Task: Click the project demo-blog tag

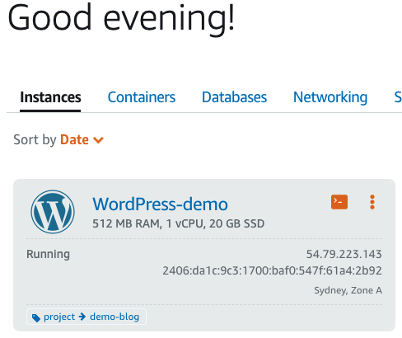Action: coord(86,317)
